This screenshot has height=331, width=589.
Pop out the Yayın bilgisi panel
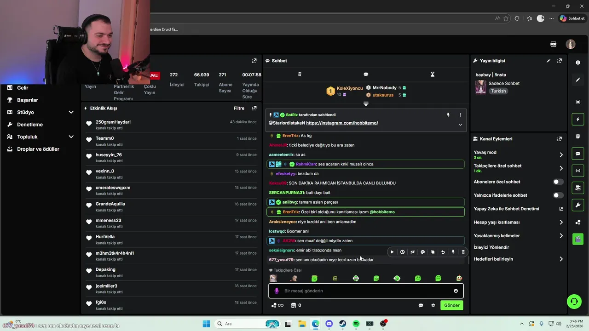click(x=560, y=61)
